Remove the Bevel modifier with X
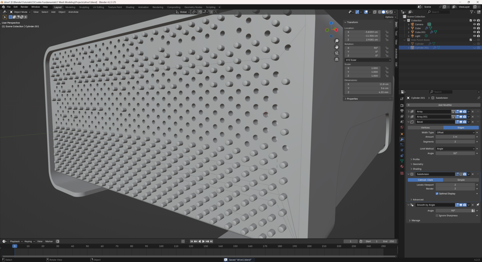Viewport: 482px width, 262px height. 473,122
